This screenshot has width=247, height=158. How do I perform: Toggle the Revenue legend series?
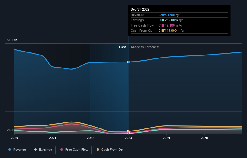(17, 150)
